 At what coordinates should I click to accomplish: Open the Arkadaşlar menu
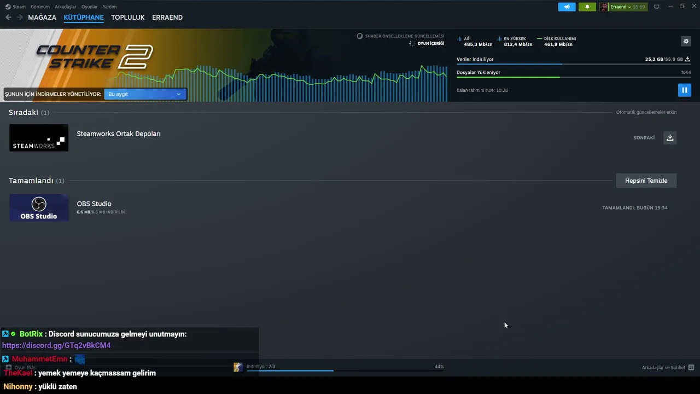click(x=66, y=7)
